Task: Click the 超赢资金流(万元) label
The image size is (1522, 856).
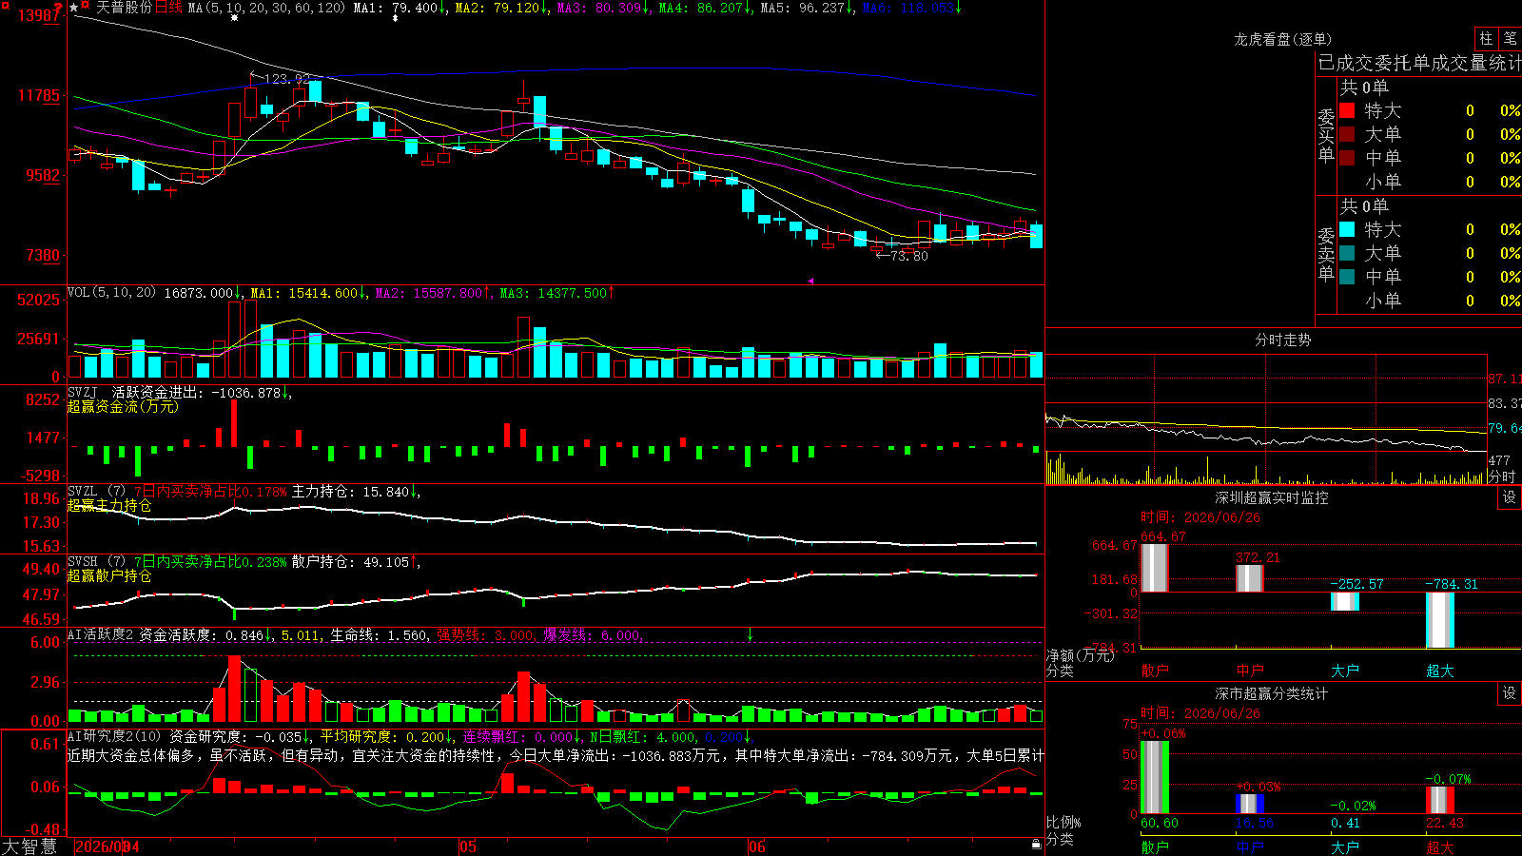Action: pos(123,406)
